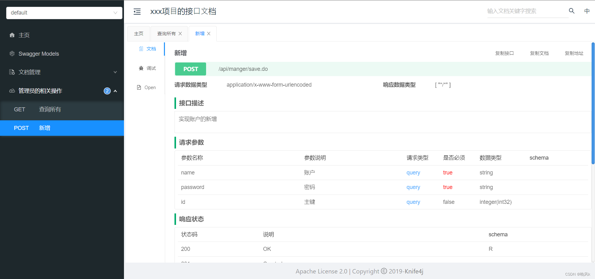Click application/x-www-form-urlencoded value
Screen dimensions: 595x279
click(269, 85)
